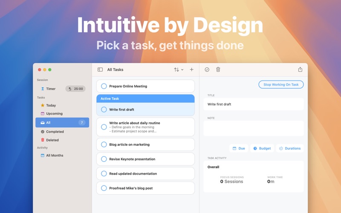Select Upcoming in sidebar
Image resolution: width=341 pixels, height=213 pixels.
click(x=54, y=114)
